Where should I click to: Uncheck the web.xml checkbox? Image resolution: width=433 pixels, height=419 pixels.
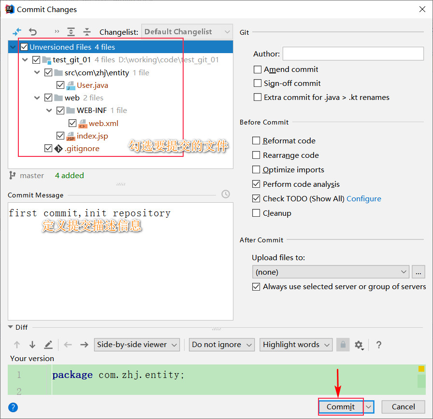(72, 123)
